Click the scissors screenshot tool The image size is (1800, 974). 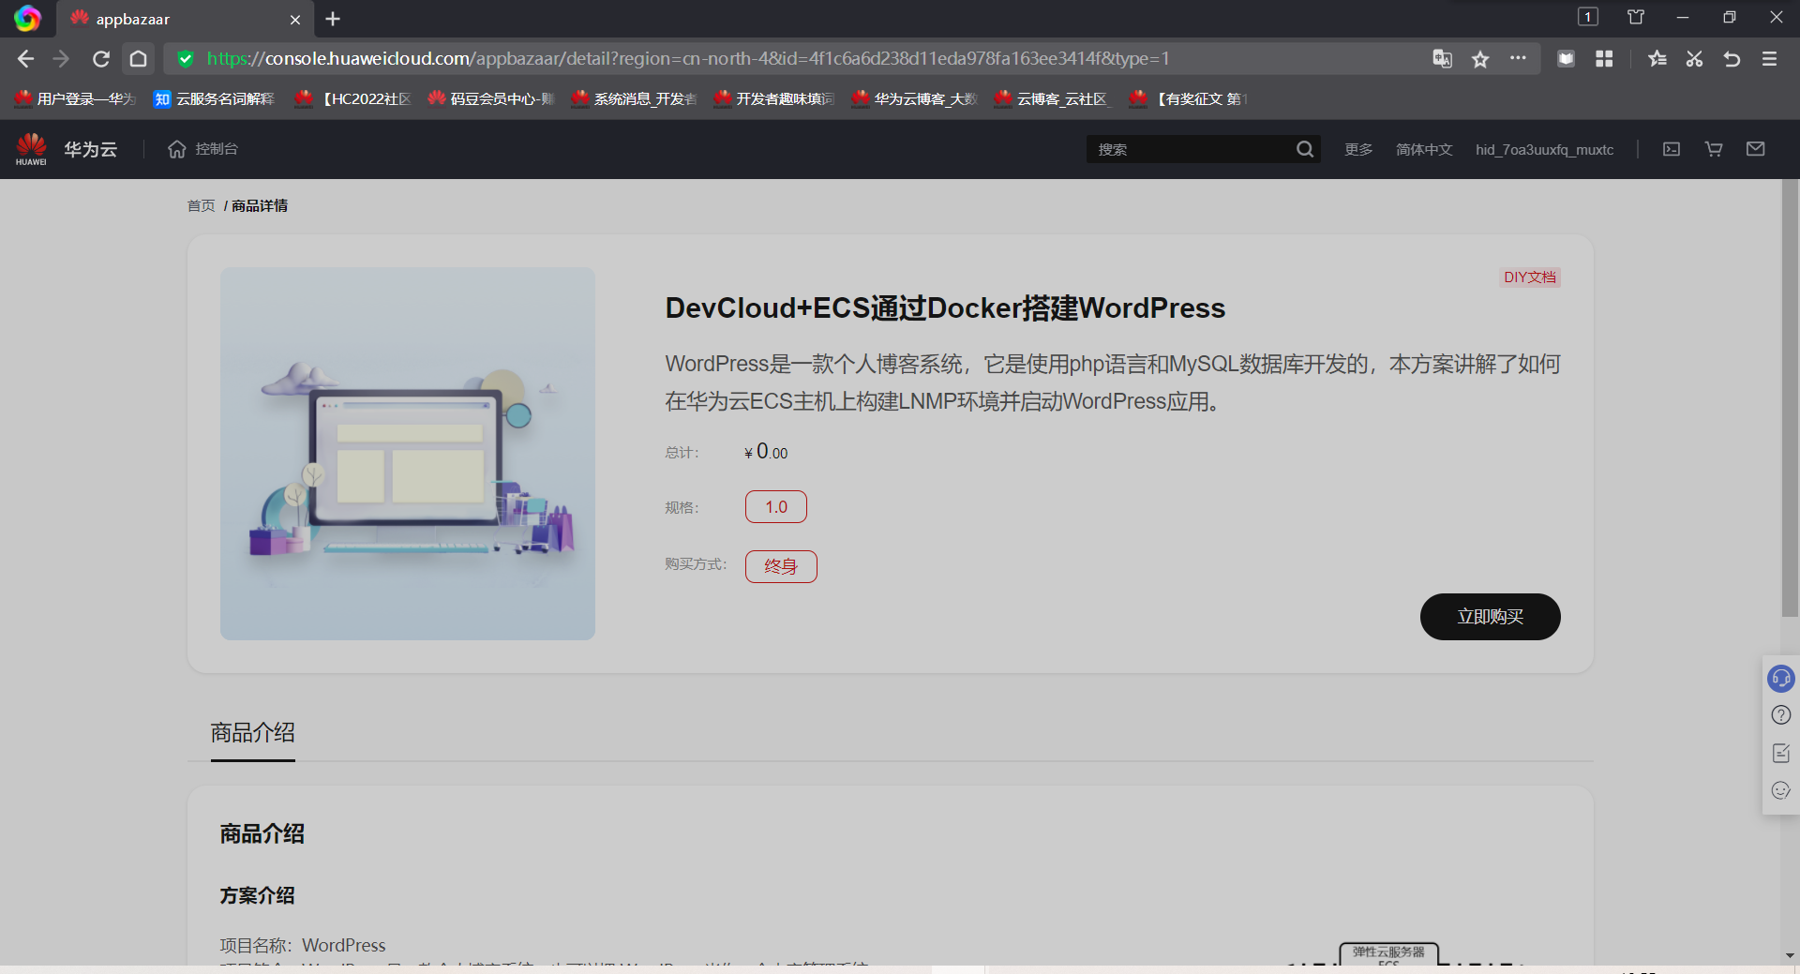1694,59
